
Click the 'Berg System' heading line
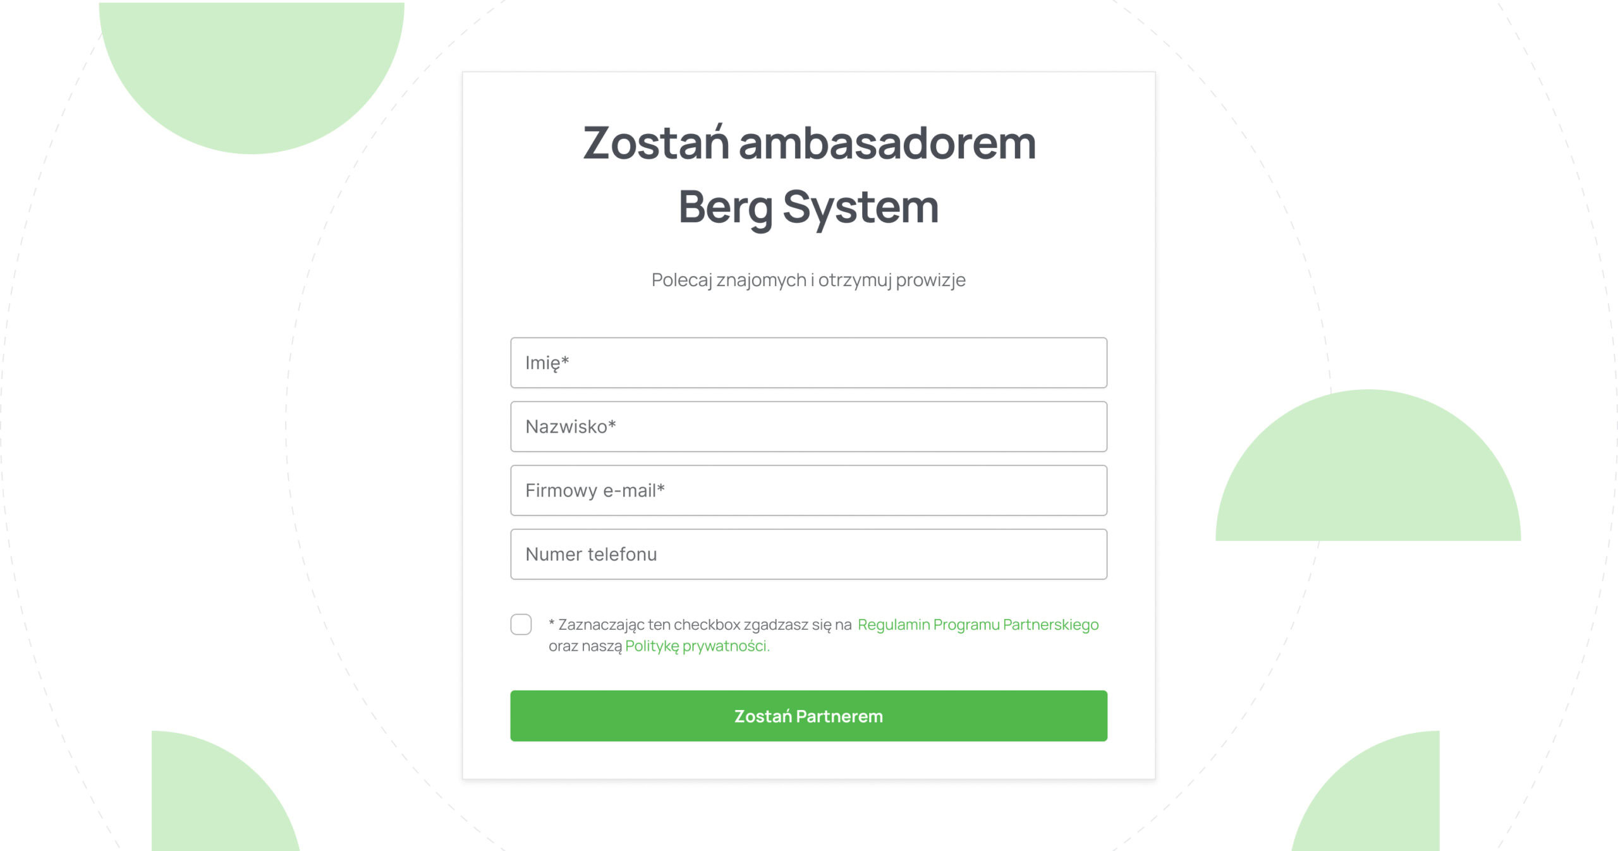tap(808, 207)
